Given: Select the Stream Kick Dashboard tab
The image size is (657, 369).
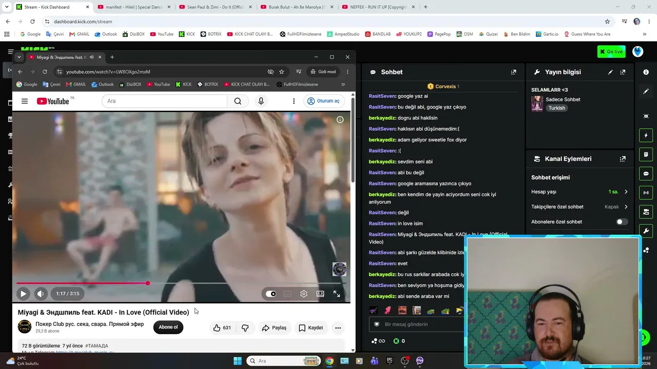Looking at the screenshot, I should (x=52, y=7).
